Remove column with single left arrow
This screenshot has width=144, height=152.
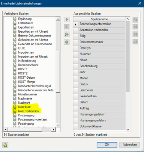66,27
